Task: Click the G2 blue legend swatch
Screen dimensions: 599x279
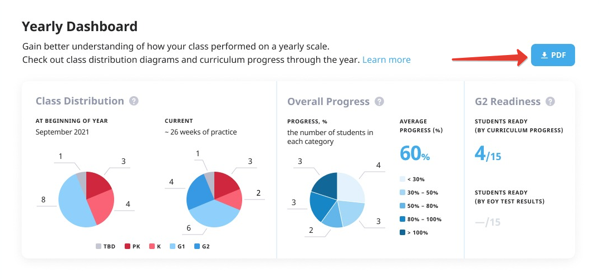Action: pos(197,246)
